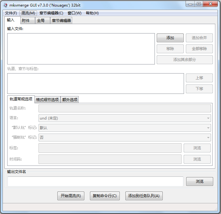
Task: Click the 上移 button
Action: point(199,78)
